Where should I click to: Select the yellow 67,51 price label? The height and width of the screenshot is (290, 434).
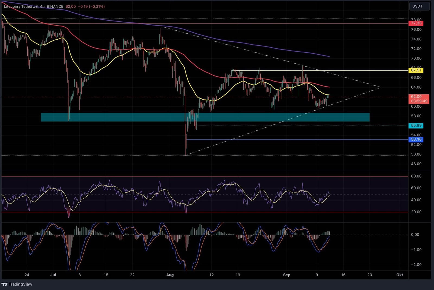tap(416, 70)
